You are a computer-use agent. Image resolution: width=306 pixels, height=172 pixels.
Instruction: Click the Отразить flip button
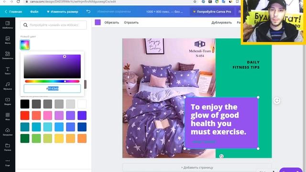131,22
